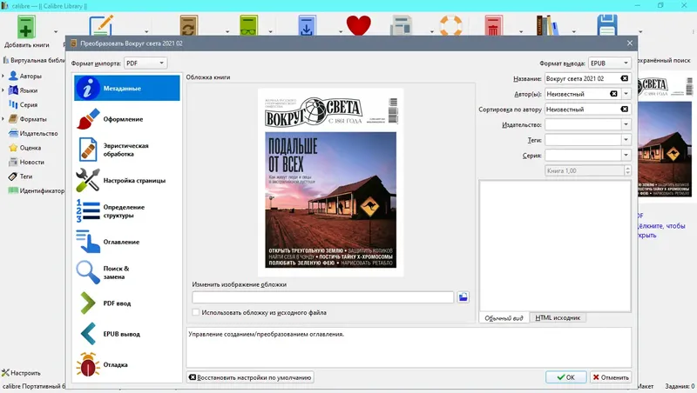697x393 pixels.
Task: Click the Convert books toolbar icon
Action: (x=189, y=25)
